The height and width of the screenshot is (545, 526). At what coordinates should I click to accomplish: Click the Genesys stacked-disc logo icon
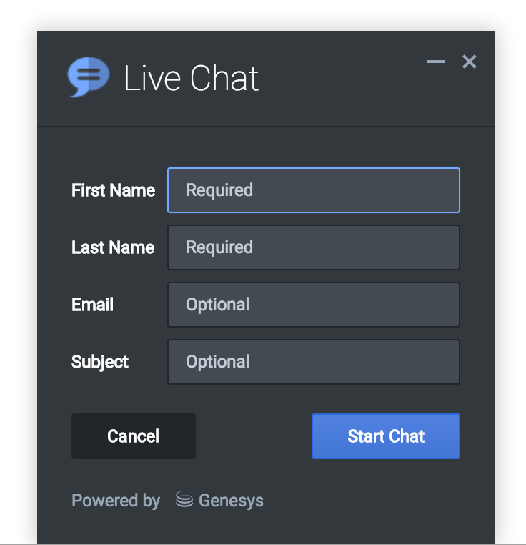click(x=184, y=500)
